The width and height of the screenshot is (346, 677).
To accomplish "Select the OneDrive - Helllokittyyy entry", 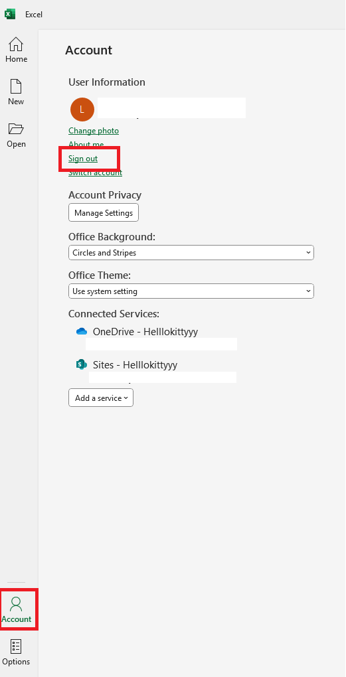I will [x=145, y=332].
